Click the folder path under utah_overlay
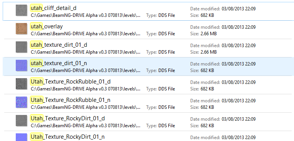294x141 pixels. click(86, 34)
